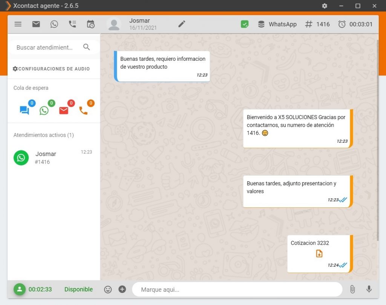Attach a file with paperclip icon
The width and height of the screenshot is (386, 305).
click(x=352, y=289)
